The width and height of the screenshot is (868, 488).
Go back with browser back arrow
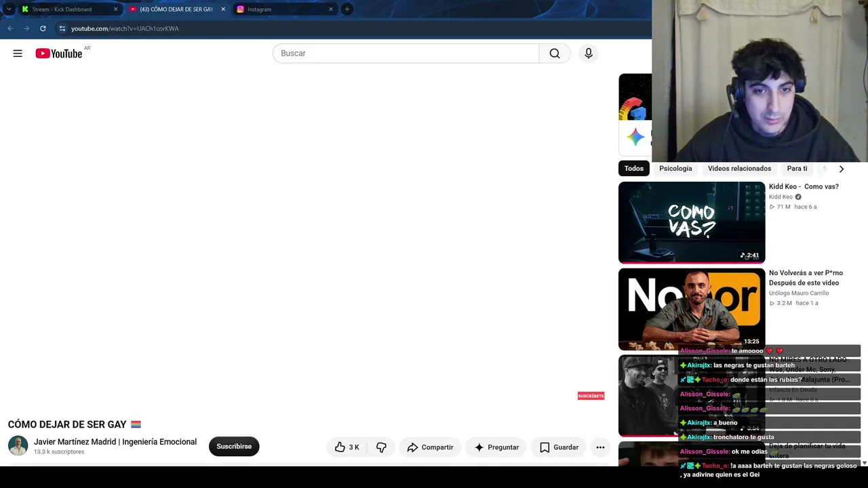pyautogui.click(x=10, y=28)
